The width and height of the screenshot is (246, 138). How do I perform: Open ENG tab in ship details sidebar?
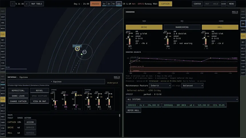(x=3, y=88)
